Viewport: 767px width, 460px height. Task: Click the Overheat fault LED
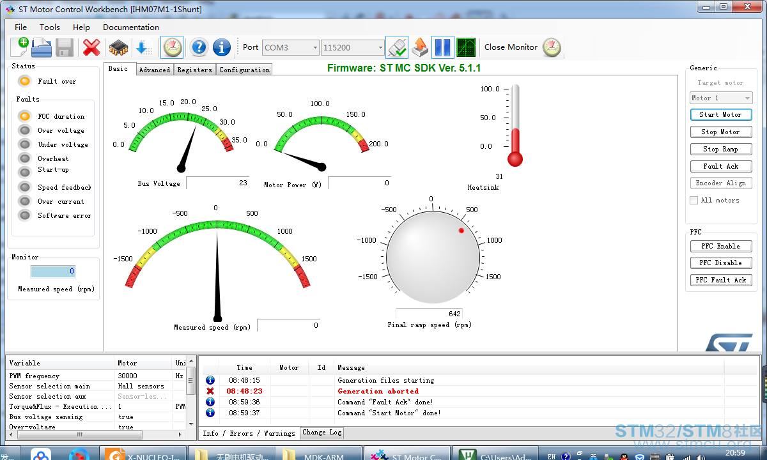tap(25, 158)
